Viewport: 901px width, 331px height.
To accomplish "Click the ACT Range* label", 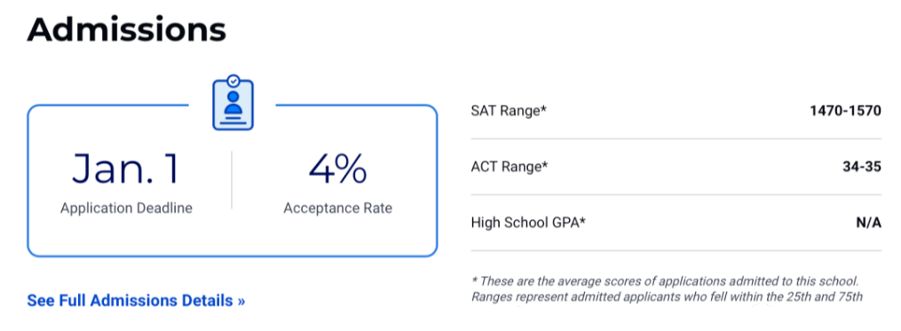I will pos(510,167).
